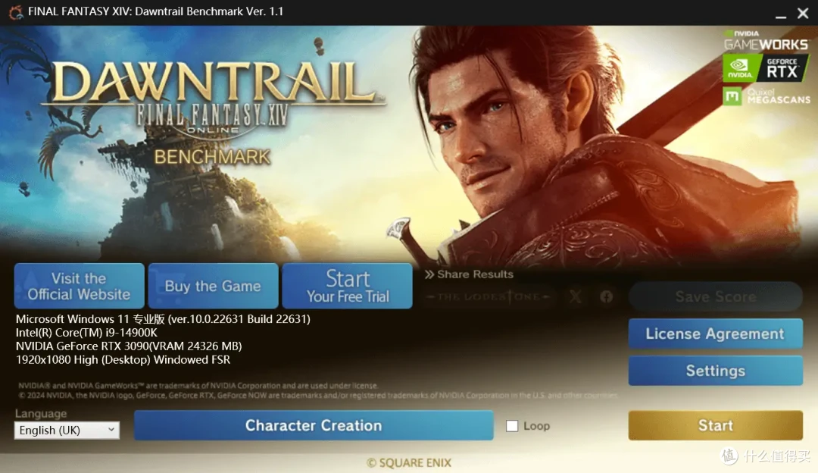The width and height of the screenshot is (818, 473).
Task: Click the gold Start button
Action: 715,425
